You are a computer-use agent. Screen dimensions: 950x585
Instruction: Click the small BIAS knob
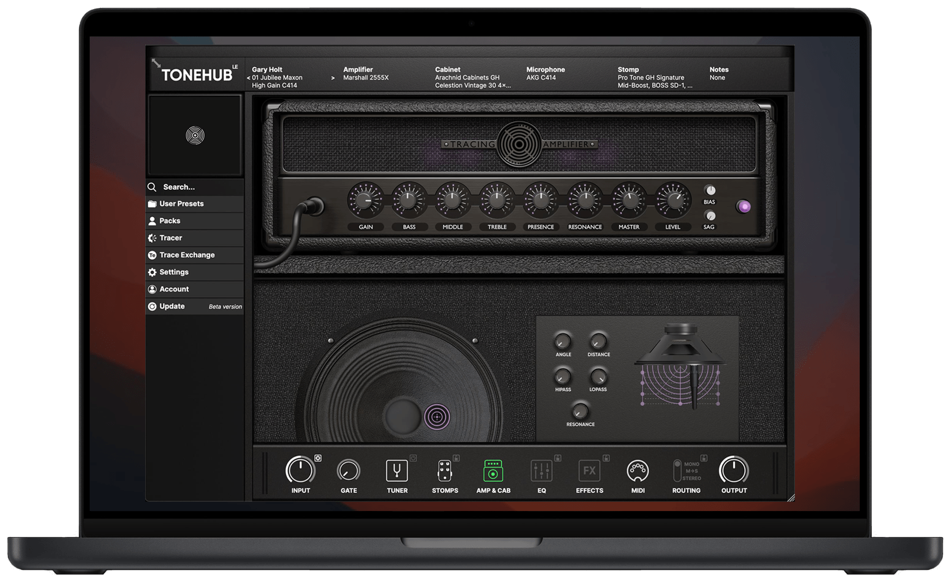[710, 190]
